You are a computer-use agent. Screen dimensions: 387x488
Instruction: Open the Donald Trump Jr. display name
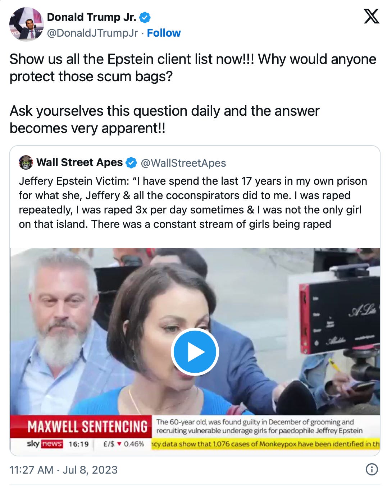pyautogui.click(x=91, y=17)
